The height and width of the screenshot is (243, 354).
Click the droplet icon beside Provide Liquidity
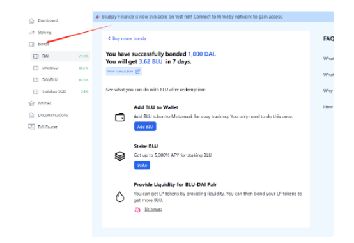(x=120, y=197)
